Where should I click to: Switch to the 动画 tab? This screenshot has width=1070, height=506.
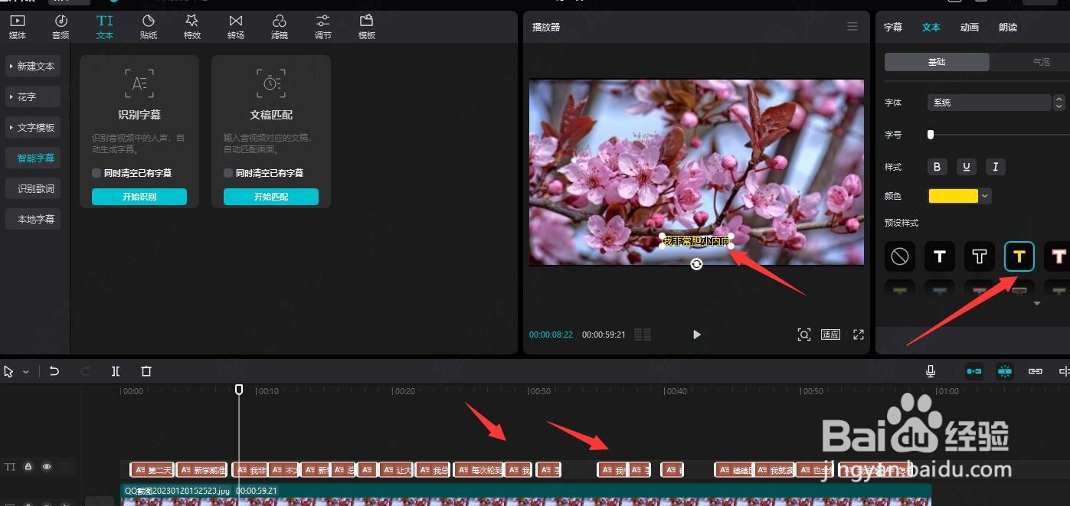tap(969, 27)
